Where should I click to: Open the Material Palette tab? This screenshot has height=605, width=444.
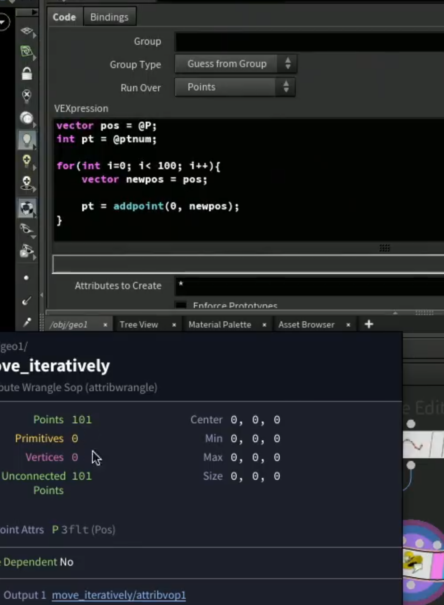220,324
